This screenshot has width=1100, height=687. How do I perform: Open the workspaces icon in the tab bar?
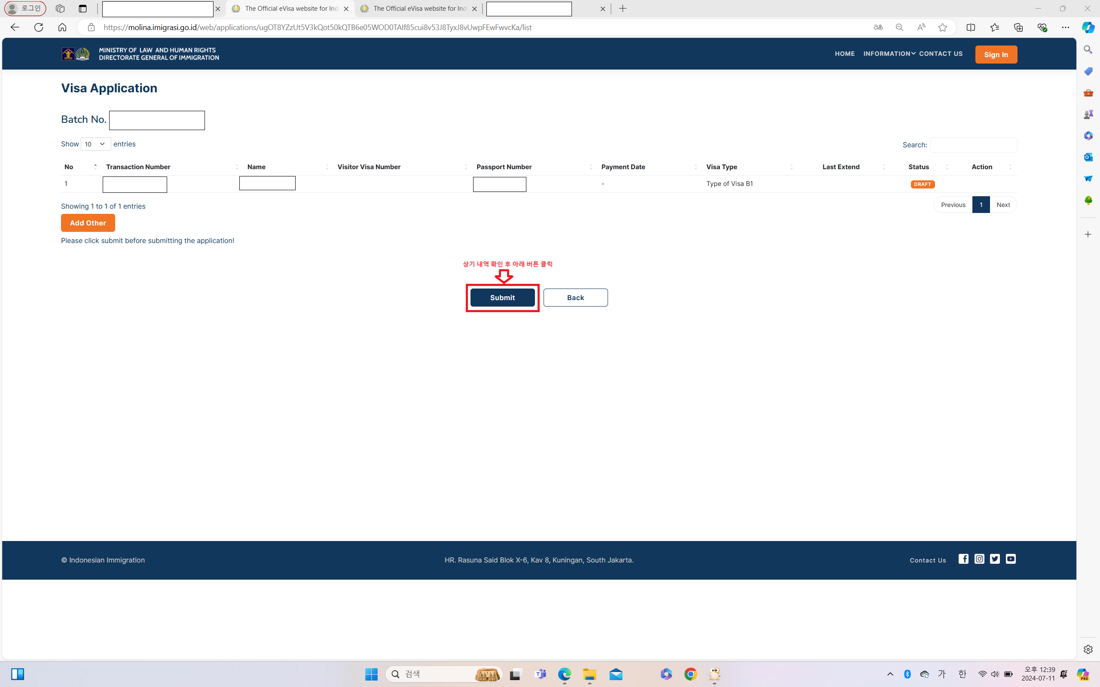coord(60,9)
